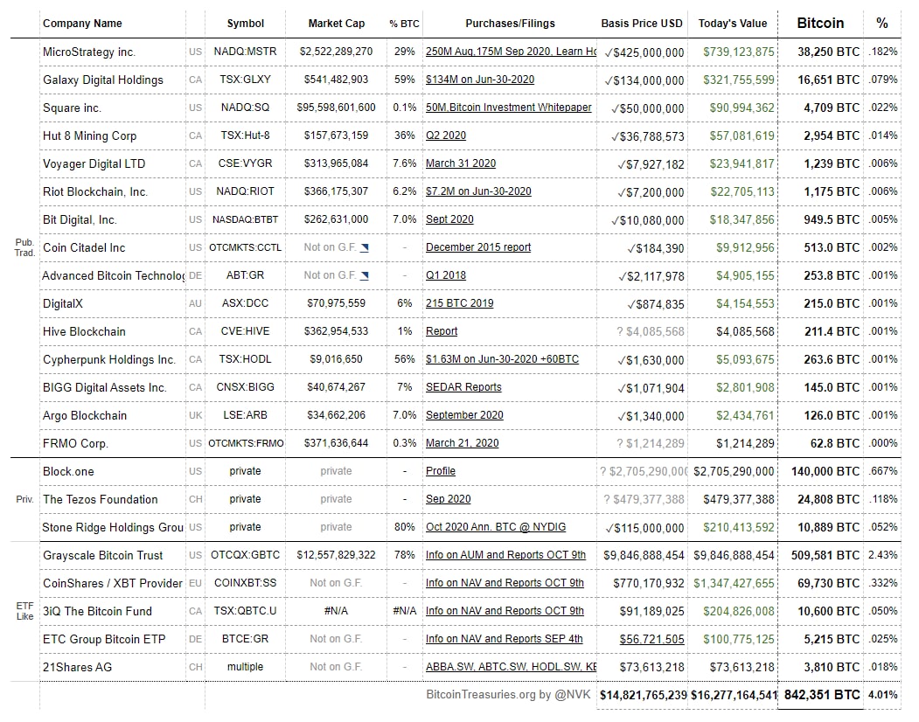Select Square's '$95,598,601,600' market cap
Screen dimensions: 919x722
click(x=337, y=108)
